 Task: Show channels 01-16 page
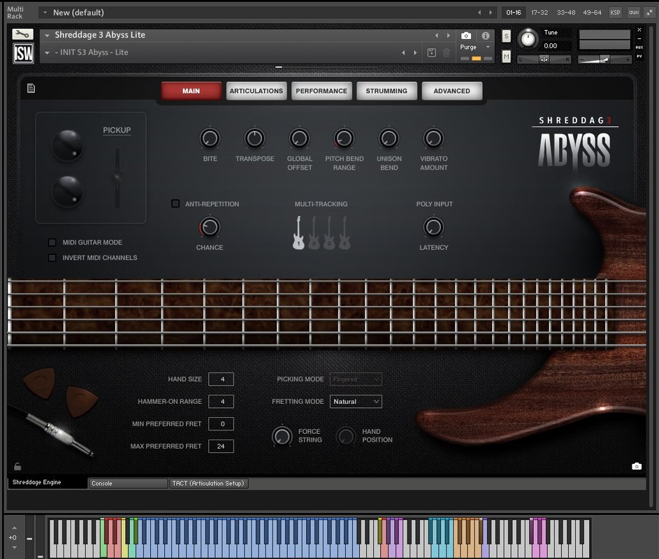point(513,13)
